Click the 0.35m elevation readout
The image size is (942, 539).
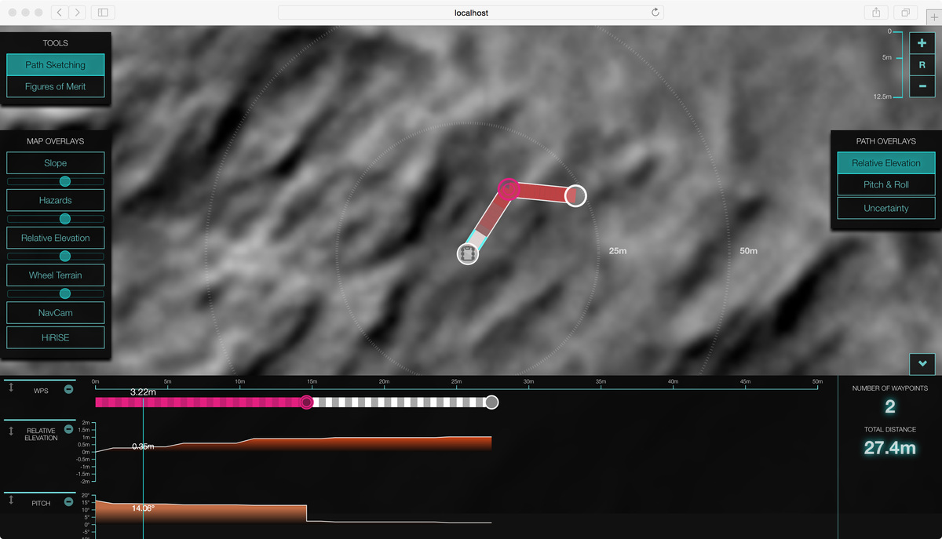point(143,446)
